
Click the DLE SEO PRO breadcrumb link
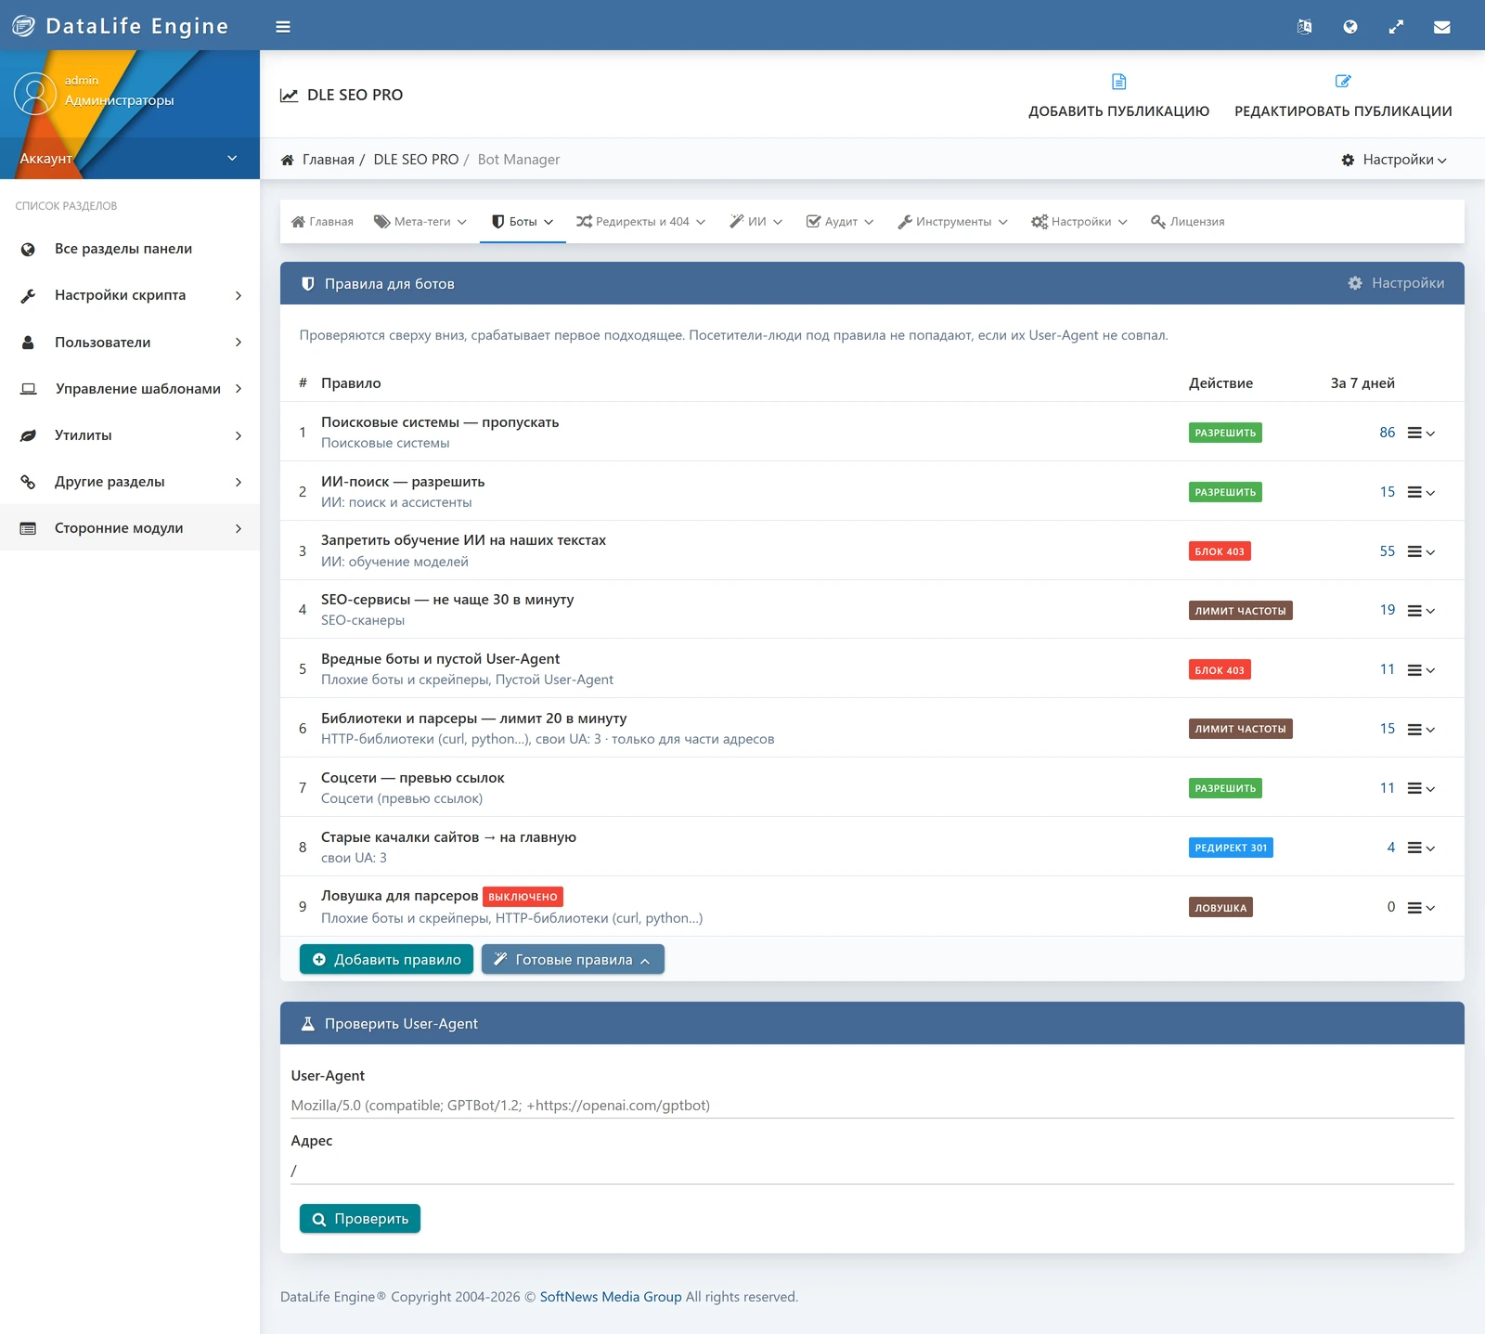[416, 160]
